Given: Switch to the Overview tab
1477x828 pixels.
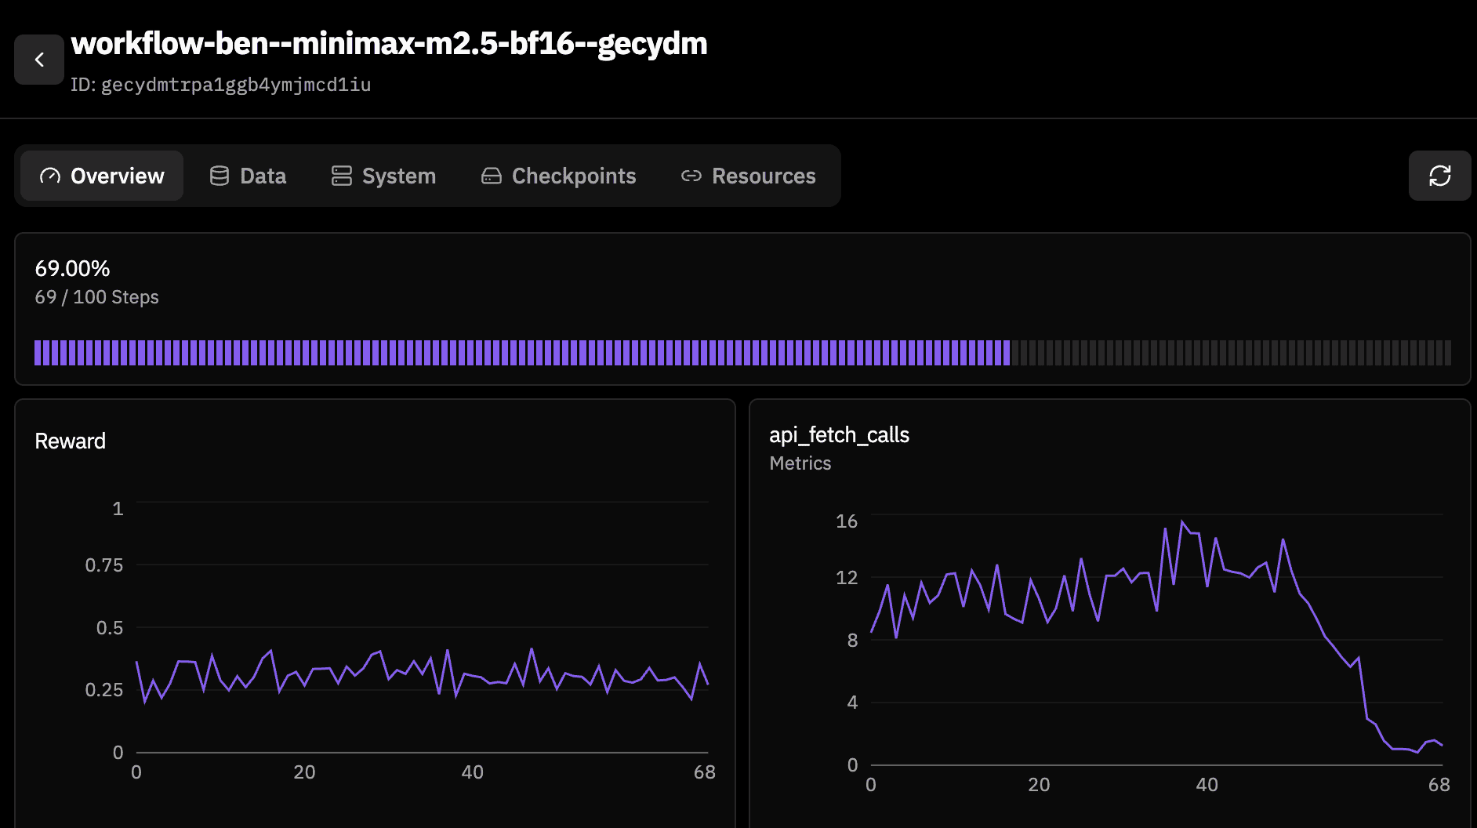Looking at the screenshot, I should 101,176.
